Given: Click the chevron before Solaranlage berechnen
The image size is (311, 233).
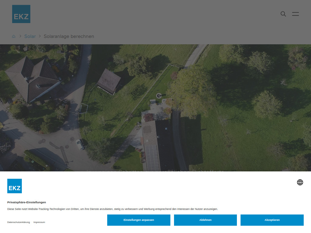Looking at the screenshot, I should [40, 36].
